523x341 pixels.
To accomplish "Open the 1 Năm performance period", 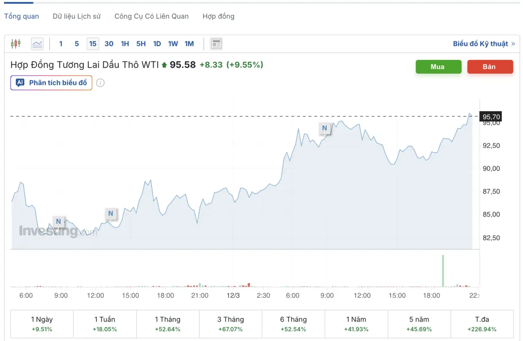I will [x=356, y=324].
